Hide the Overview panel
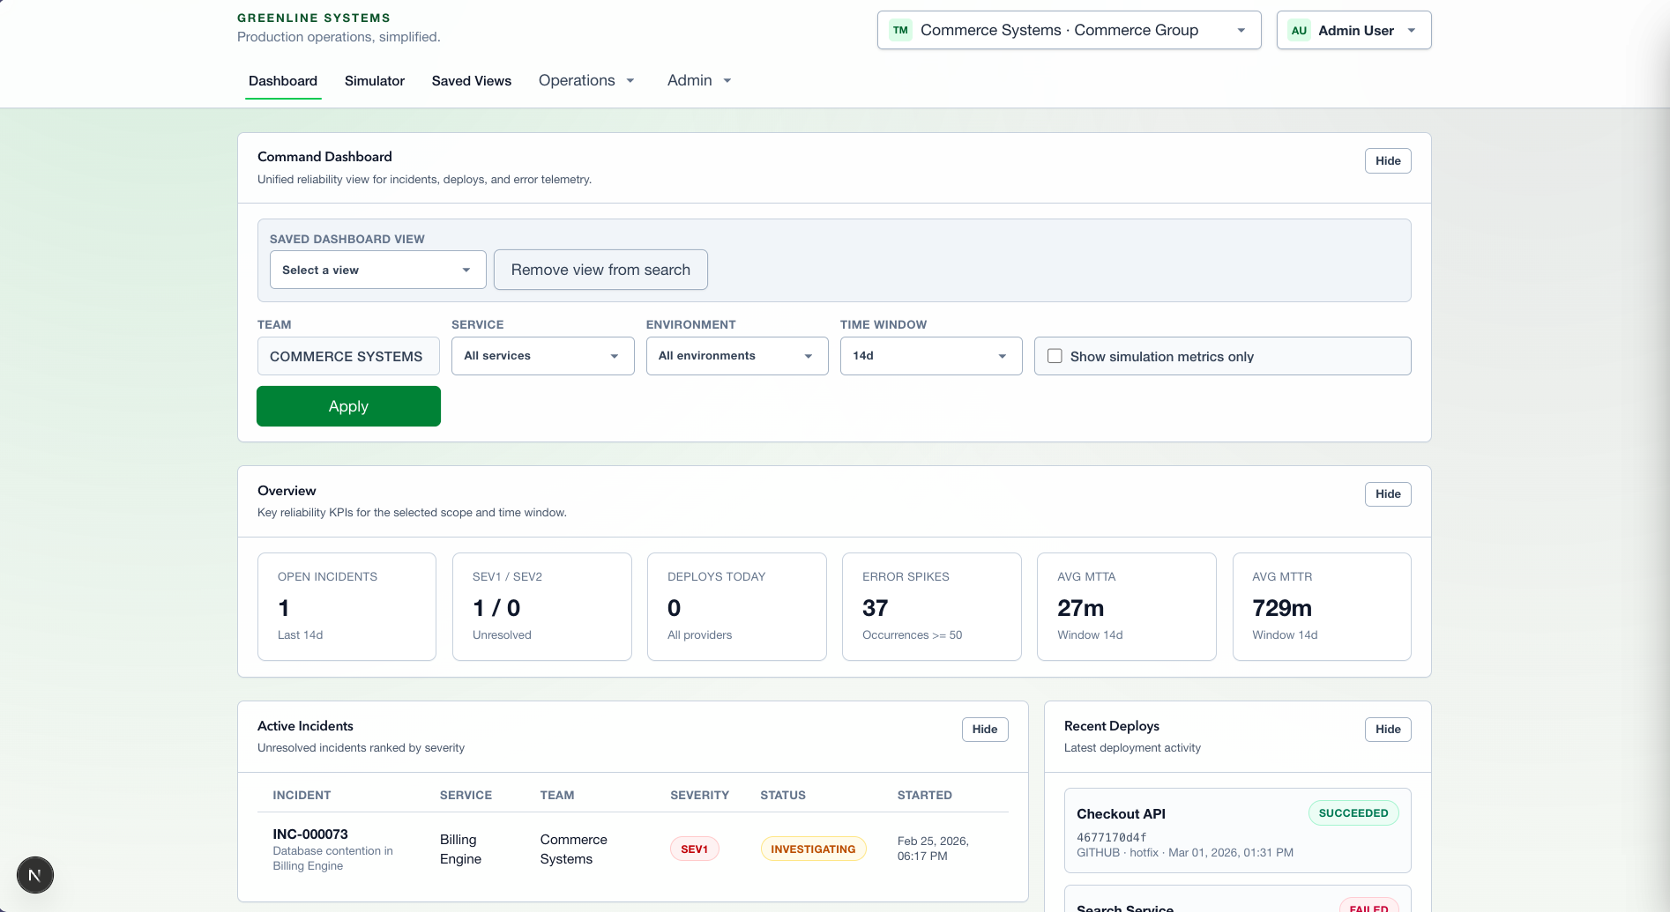Screen dimensions: 1670x912 point(1387,493)
